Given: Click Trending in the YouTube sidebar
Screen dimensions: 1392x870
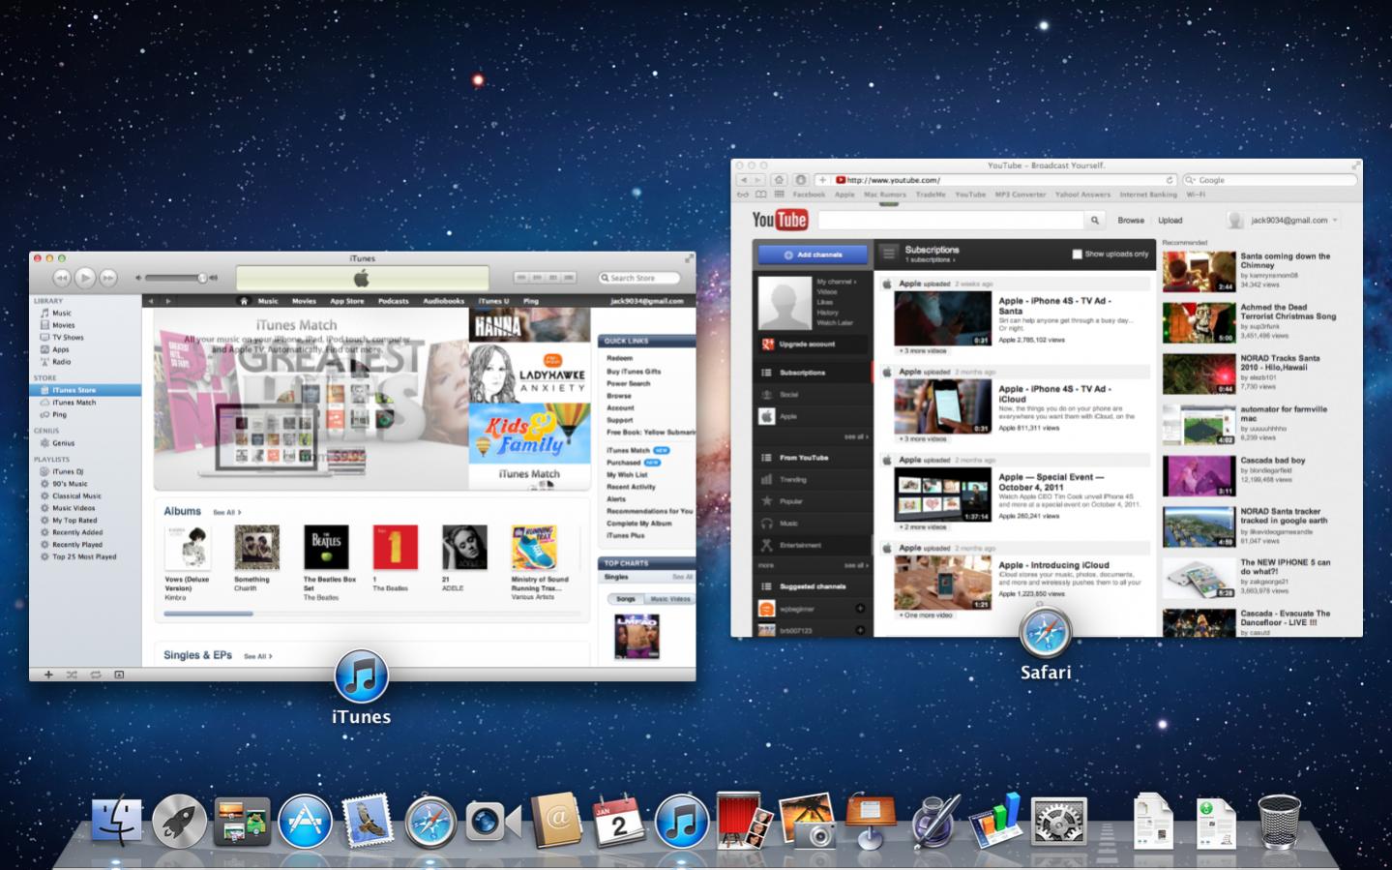Looking at the screenshot, I should (x=793, y=479).
